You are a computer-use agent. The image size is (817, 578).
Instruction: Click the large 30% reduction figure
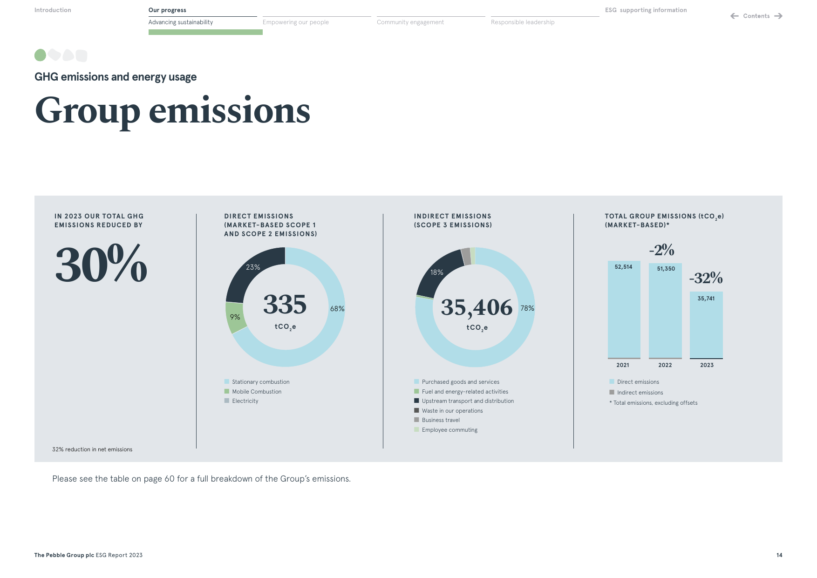point(101,264)
